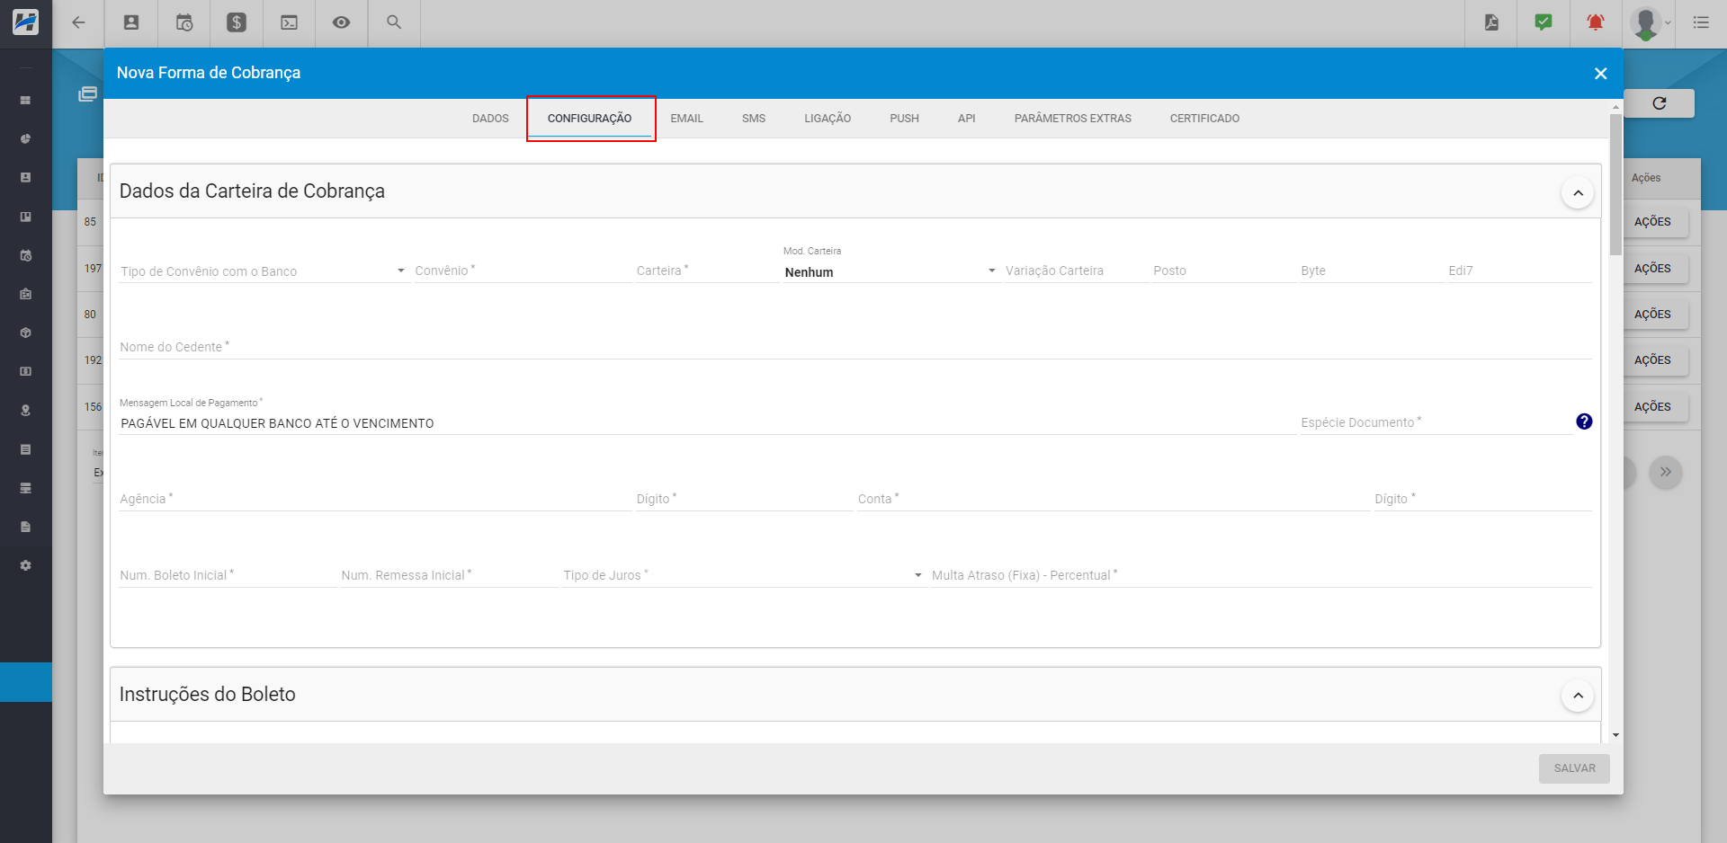Viewport: 1727px width, 843px height.
Task: Click the eye view icon in toolbar
Action: coord(341,23)
